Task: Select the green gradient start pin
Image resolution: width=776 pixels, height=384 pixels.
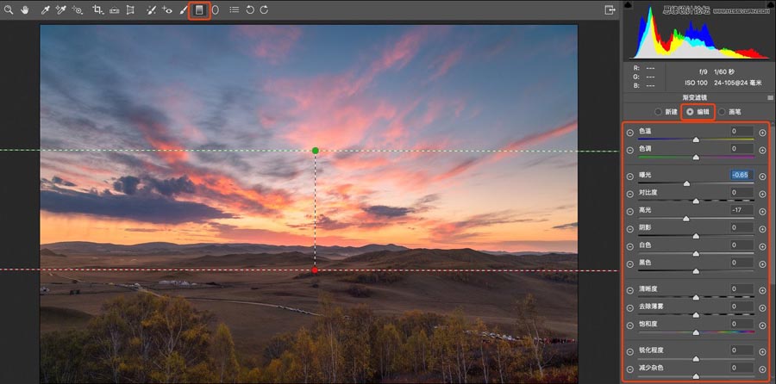Action: 316,150
